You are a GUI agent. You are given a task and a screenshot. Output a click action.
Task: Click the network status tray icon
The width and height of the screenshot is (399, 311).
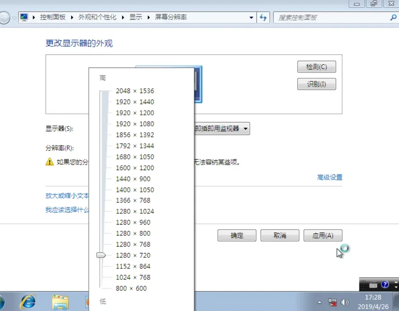333,302
